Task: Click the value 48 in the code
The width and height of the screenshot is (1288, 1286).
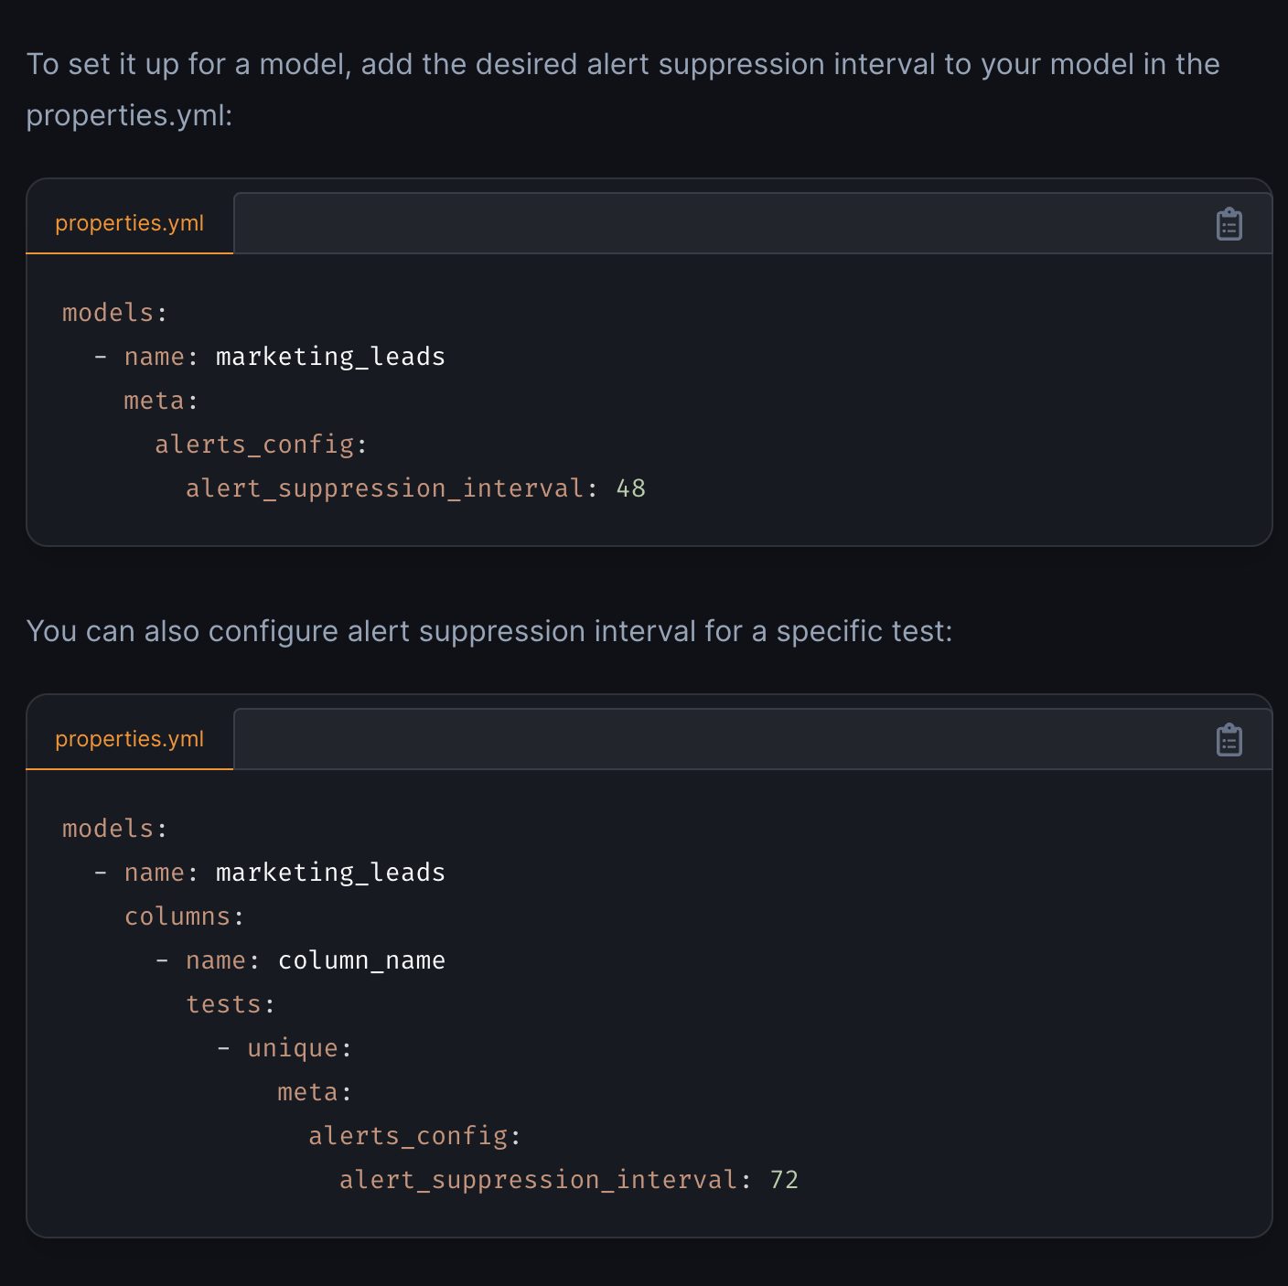Action: 631,488
